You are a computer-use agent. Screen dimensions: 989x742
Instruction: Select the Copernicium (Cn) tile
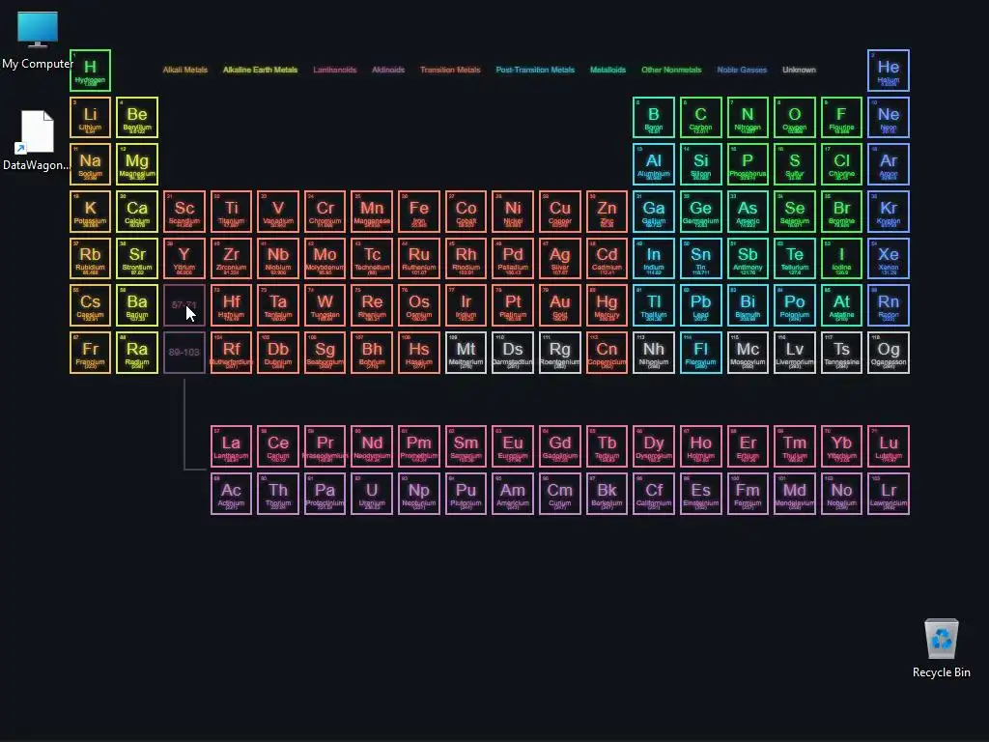pos(607,353)
